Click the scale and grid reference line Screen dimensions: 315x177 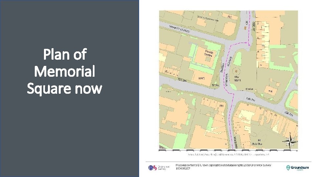tap(228, 154)
